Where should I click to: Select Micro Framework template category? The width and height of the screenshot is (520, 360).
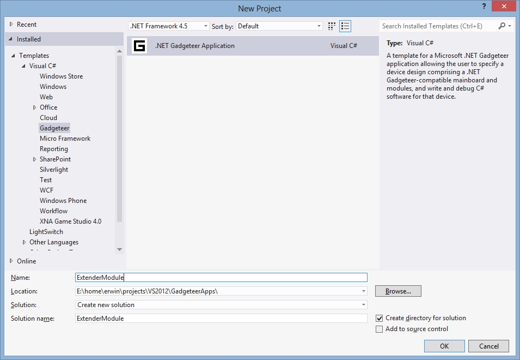[65, 138]
